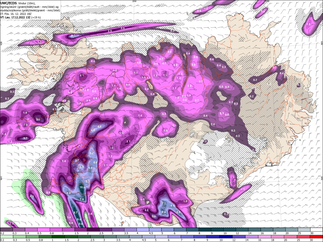Screen dimensions: 323x242
Task: Click the '4.0' precipitation value on the map
Action: 99,127
